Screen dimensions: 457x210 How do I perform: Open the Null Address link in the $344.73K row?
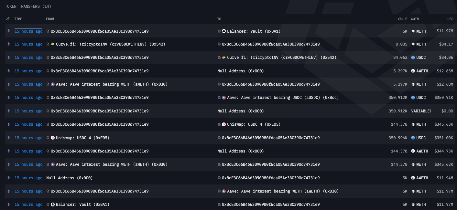point(241,151)
